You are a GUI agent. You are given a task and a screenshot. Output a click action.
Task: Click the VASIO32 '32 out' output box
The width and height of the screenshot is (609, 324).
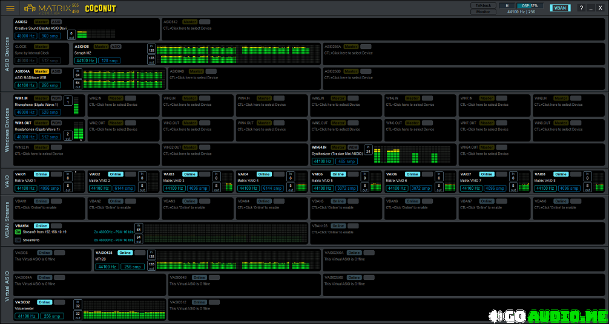point(77,315)
